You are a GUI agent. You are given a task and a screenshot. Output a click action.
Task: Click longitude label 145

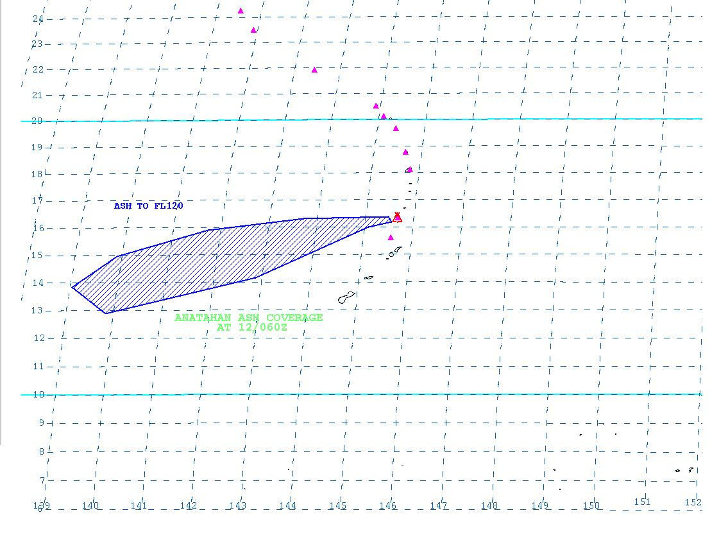(x=338, y=505)
